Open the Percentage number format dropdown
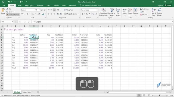Image resolution: width=174 pixels, height=97 pixels. pyautogui.click(x=97, y=10)
